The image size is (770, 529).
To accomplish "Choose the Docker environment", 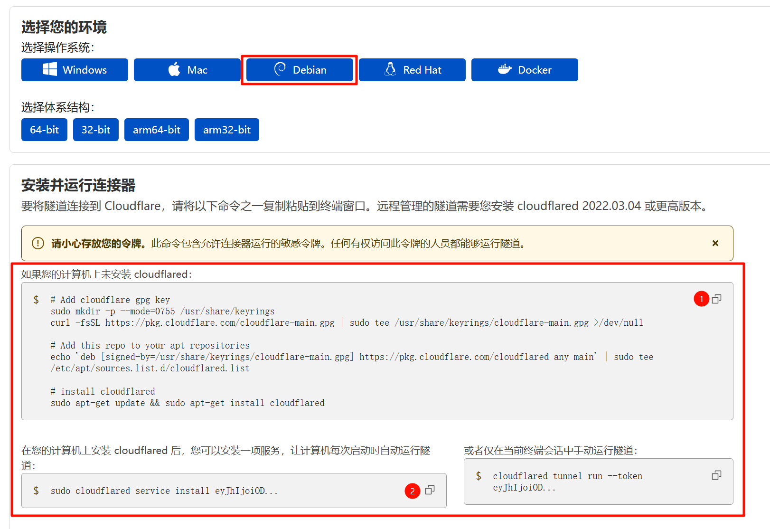I will pos(524,69).
